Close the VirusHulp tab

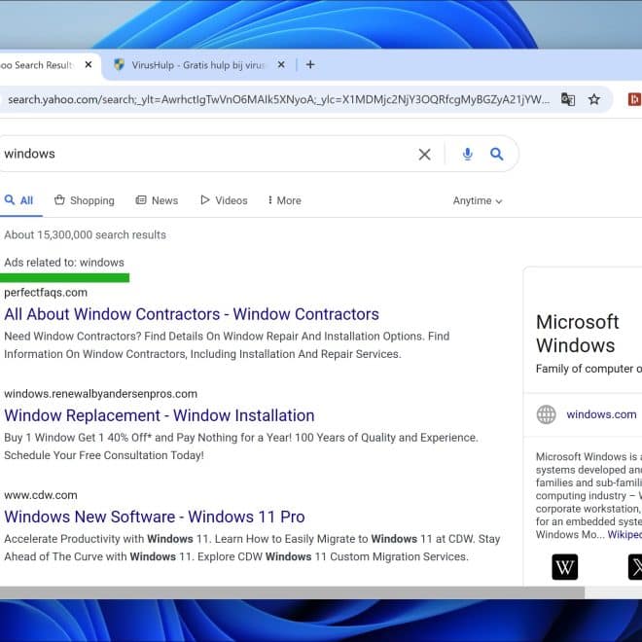click(x=282, y=65)
